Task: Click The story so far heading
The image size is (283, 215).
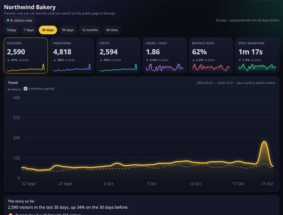Action: tap(21, 201)
